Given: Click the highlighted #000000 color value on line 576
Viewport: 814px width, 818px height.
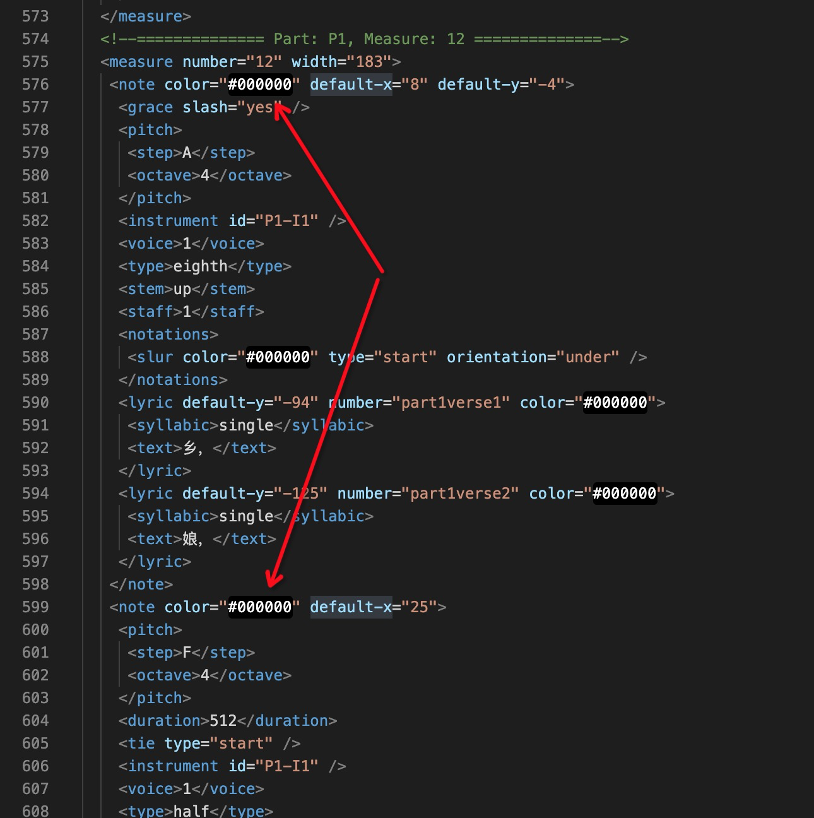Looking at the screenshot, I should (259, 84).
